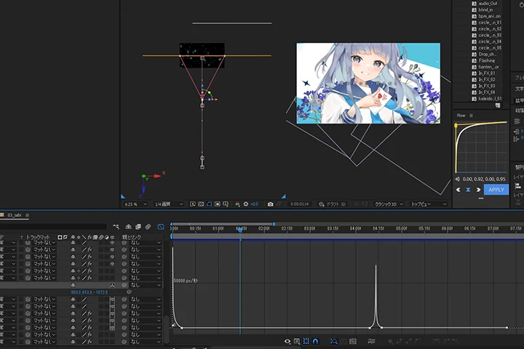Image resolution: width=524 pixels, height=349 pixels.
Task: Click the icon left of Flow curve values
Action: tap(457, 179)
